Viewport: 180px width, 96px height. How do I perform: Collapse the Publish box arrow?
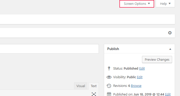tap(170, 49)
